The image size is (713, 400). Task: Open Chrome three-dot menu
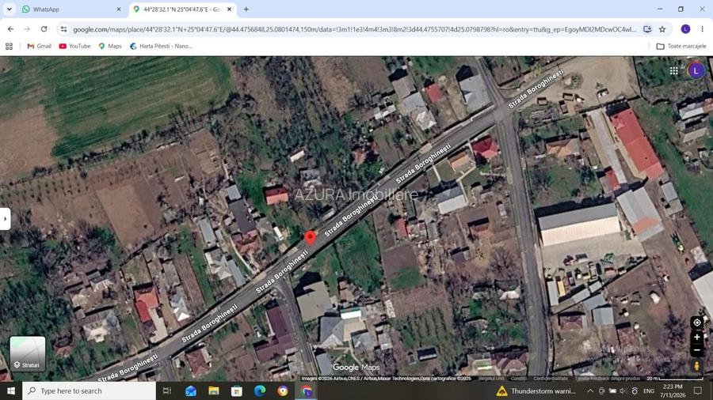click(702, 29)
